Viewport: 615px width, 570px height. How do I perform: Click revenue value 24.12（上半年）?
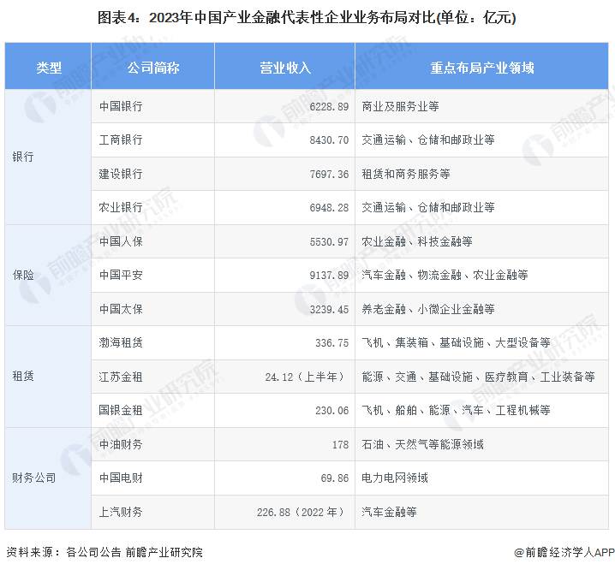307,377
